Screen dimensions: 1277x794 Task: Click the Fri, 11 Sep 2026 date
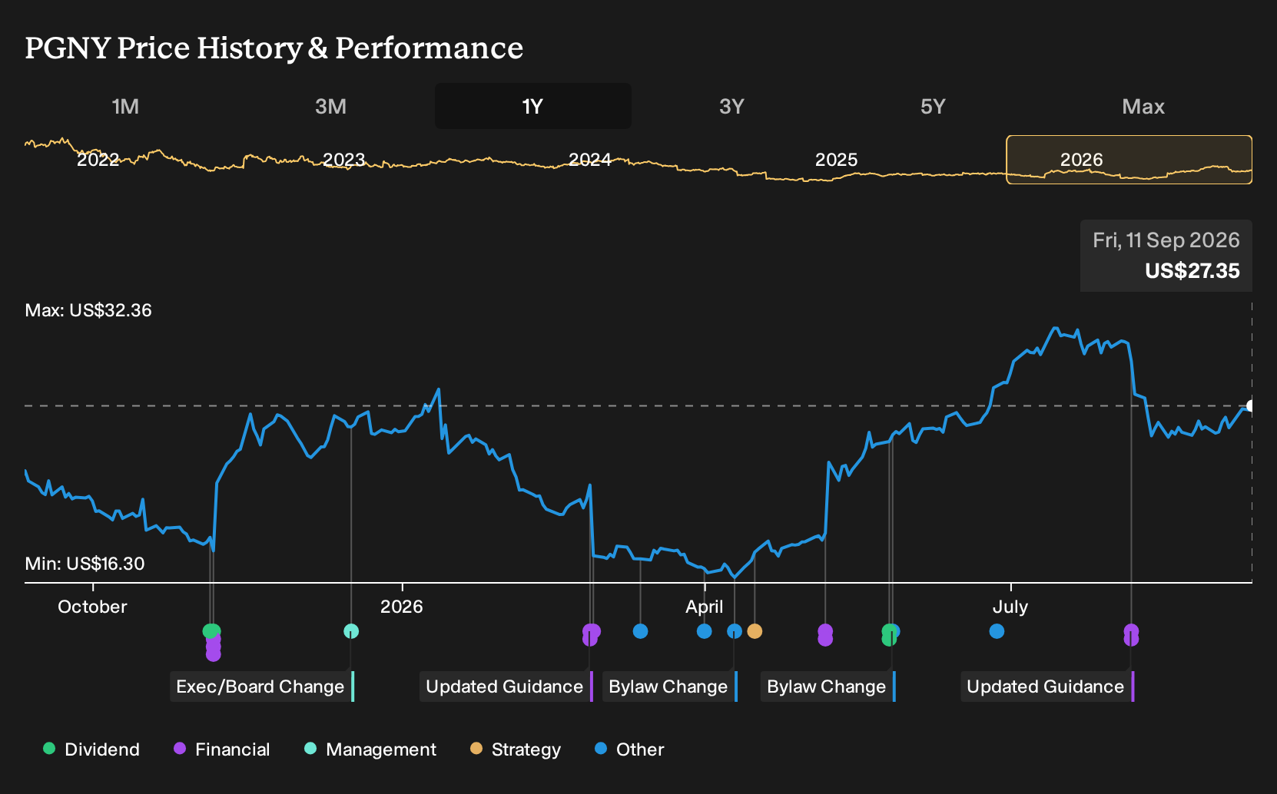click(x=1166, y=240)
